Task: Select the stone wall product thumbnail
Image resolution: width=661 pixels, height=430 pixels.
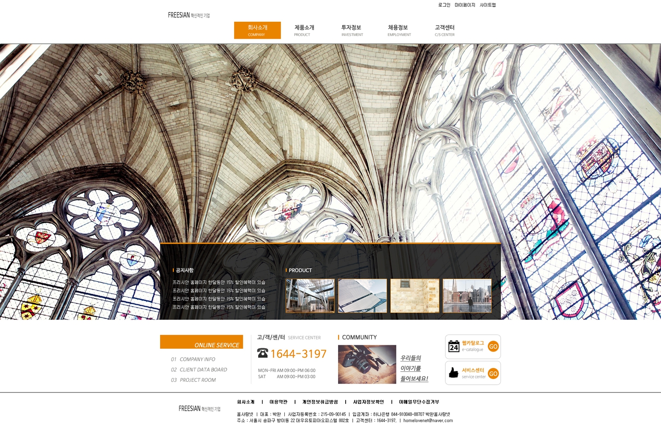Action: tap(415, 296)
